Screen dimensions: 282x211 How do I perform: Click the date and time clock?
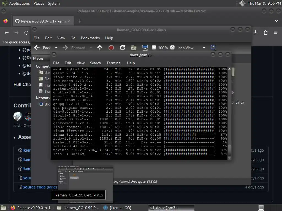264,3
